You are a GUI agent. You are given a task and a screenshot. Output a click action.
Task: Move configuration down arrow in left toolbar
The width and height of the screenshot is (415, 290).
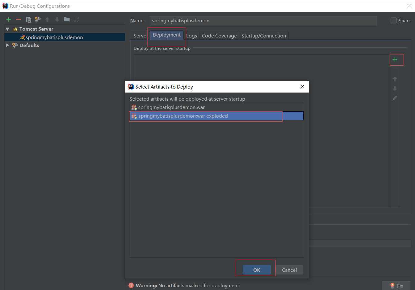tap(57, 19)
